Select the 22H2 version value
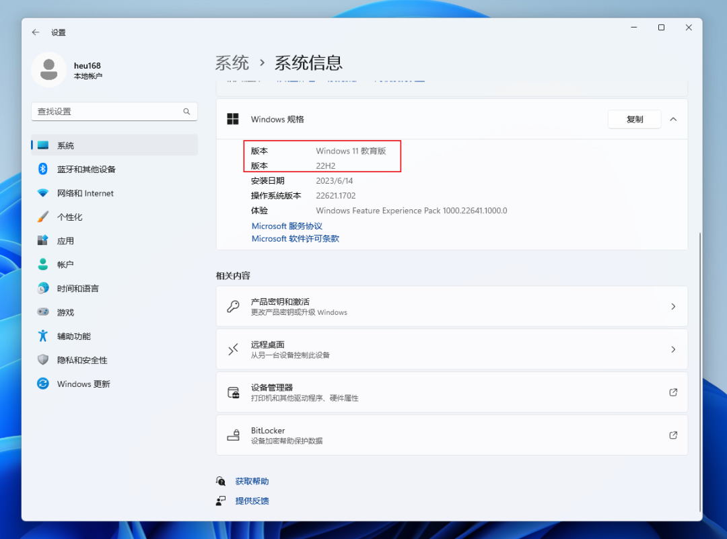This screenshot has width=727, height=539. pos(326,166)
